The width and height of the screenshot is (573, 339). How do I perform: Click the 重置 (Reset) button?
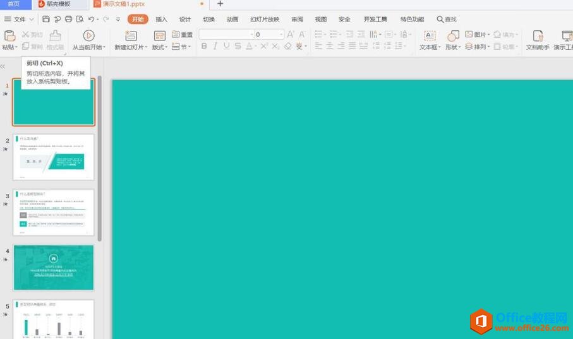tap(183, 35)
